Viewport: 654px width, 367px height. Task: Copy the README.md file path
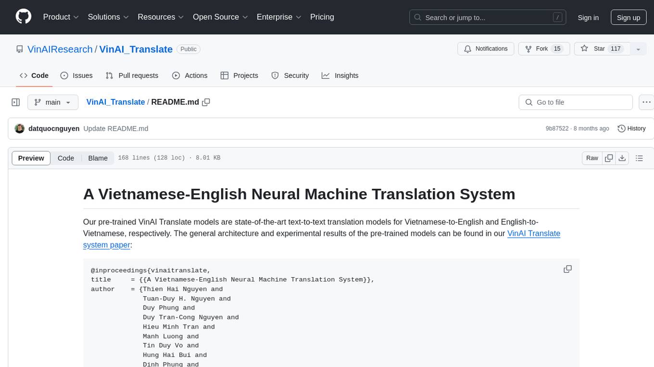(206, 102)
